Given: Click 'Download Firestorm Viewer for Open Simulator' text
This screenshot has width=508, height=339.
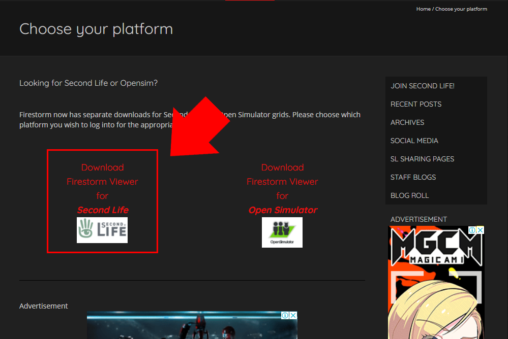Looking at the screenshot, I should [x=282, y=188].
